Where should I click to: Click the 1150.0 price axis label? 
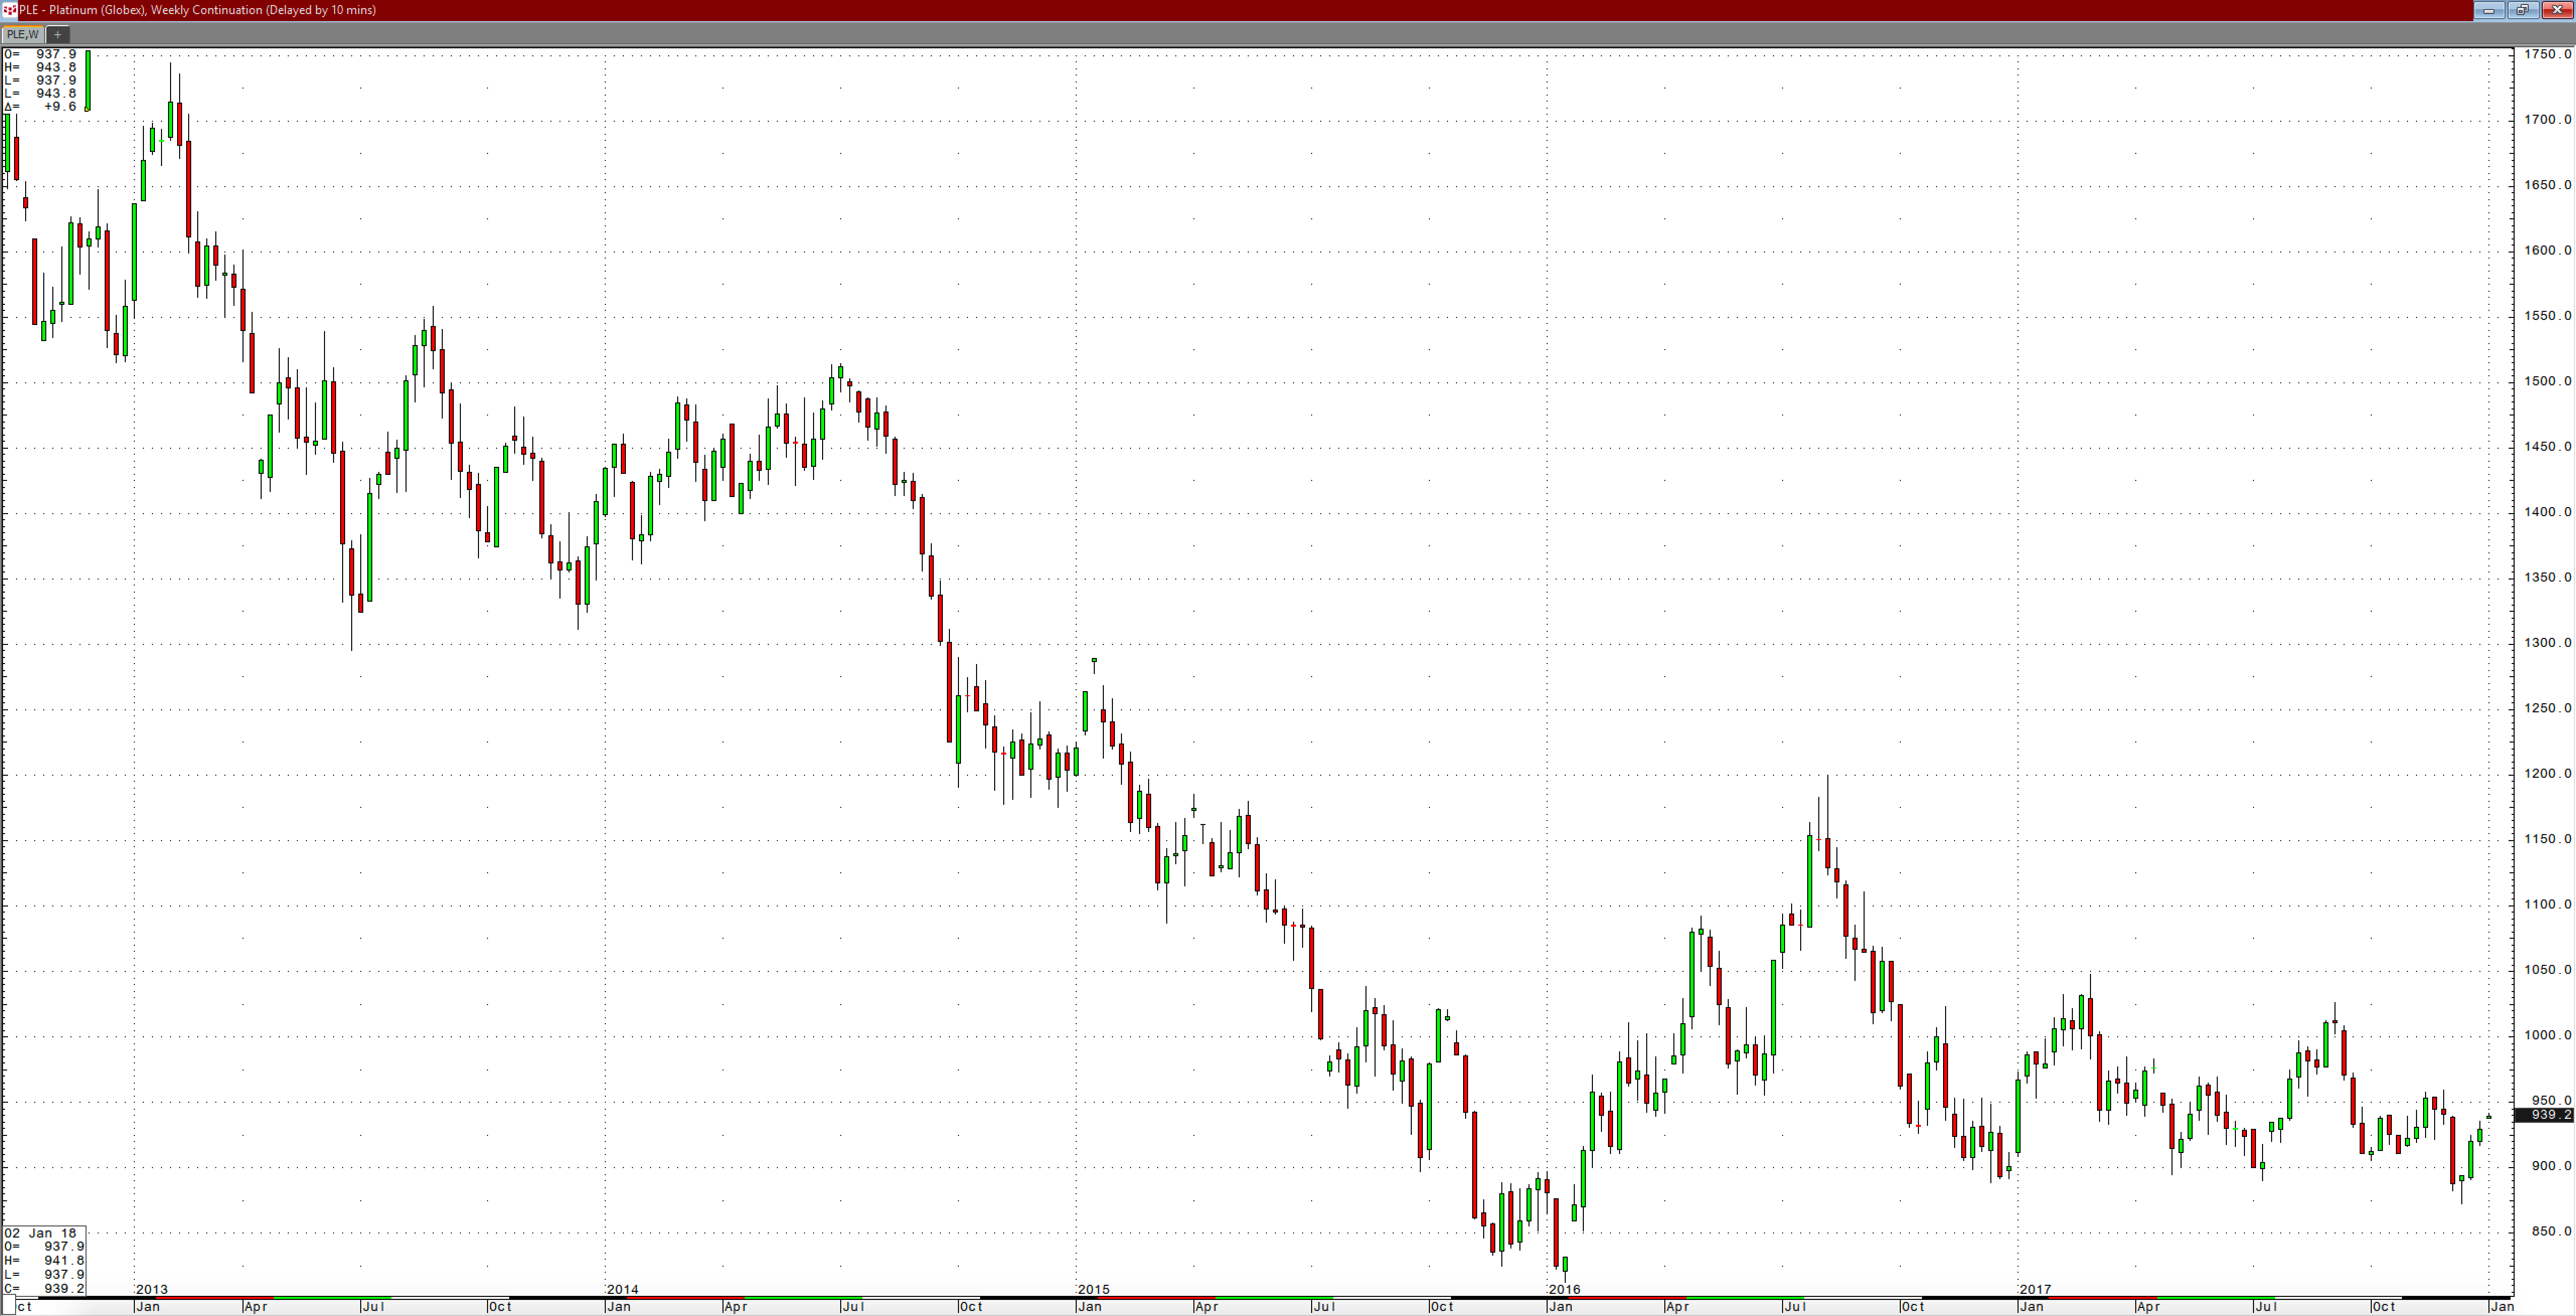(x=2547, y=839)
